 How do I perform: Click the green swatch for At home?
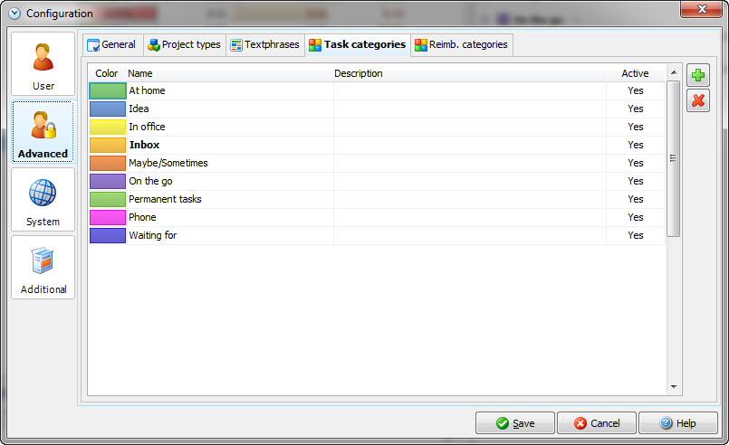click(x=108, y=90)
